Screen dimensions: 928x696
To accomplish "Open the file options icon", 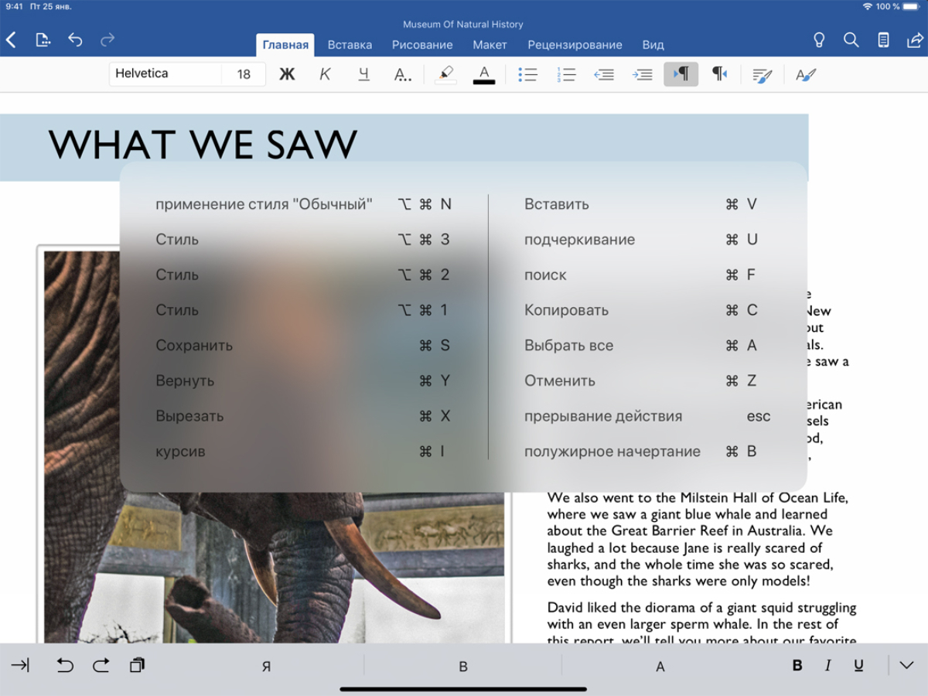I will click(43, 40).
